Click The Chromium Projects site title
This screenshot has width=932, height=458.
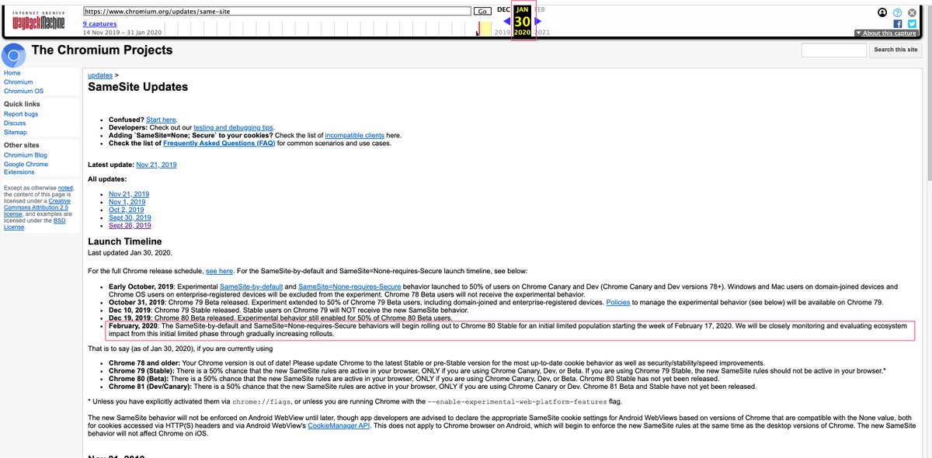tap(102, 50)
